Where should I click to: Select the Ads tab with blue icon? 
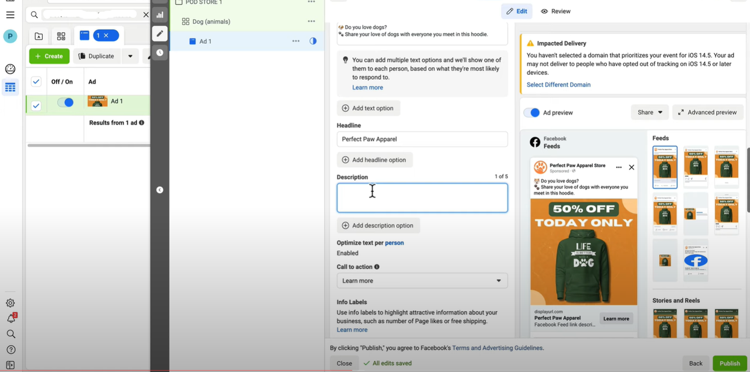84,36
